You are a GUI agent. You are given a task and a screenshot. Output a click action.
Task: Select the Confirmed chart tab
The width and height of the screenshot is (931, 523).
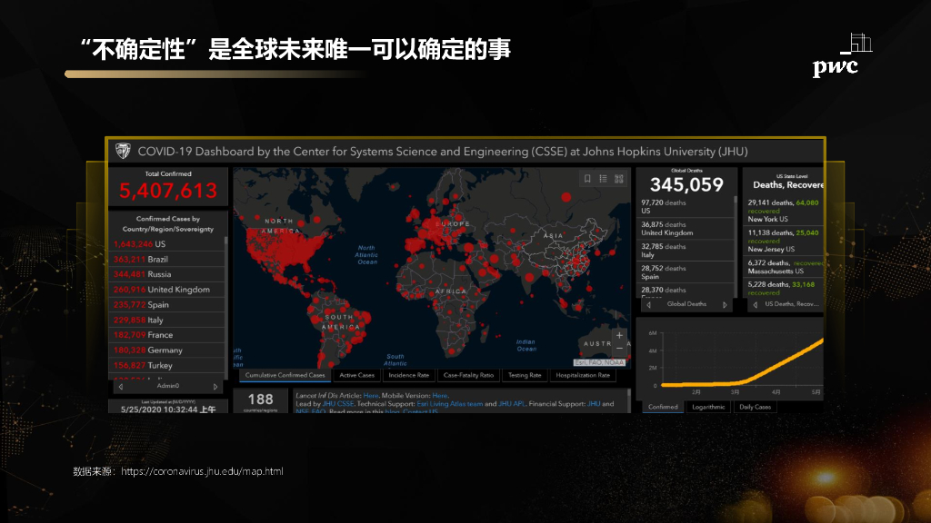663,407
